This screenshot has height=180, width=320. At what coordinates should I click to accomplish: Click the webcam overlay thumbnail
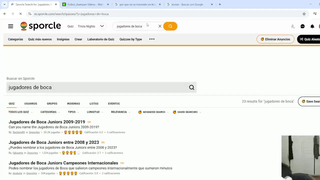coord(300,157)
